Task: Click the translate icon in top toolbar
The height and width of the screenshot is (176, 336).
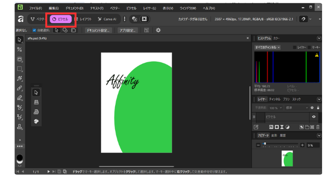Action: (x=135, y=19)
